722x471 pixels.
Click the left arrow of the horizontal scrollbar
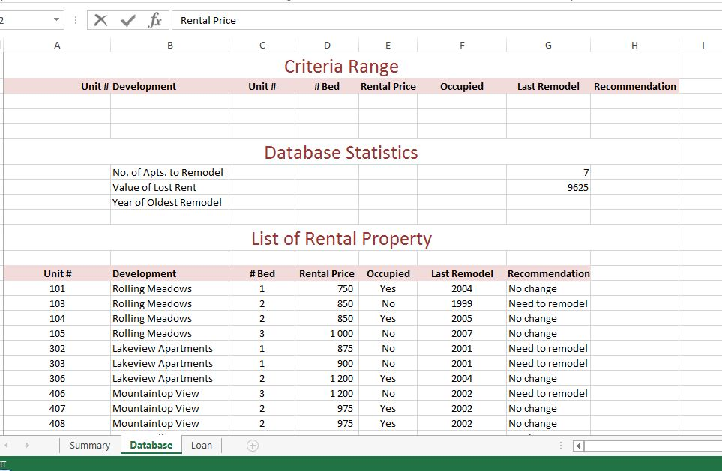[577, 445]
